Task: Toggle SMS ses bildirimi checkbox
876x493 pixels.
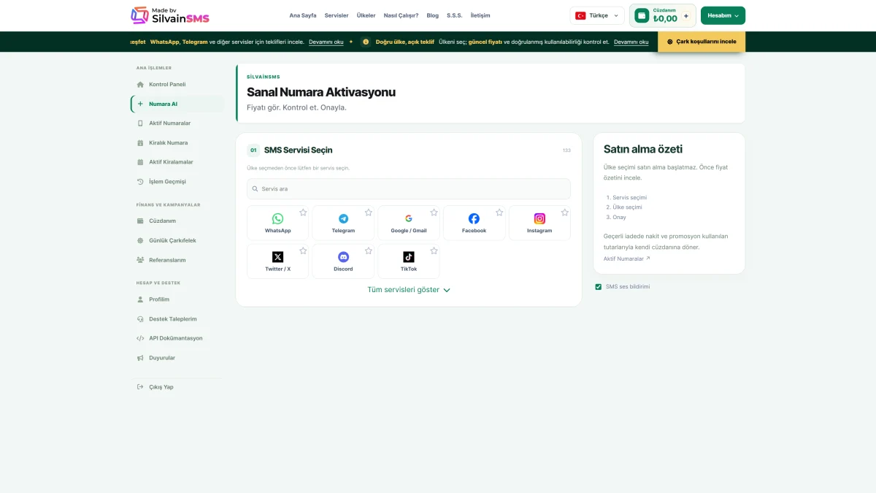Action: point(599,287)
